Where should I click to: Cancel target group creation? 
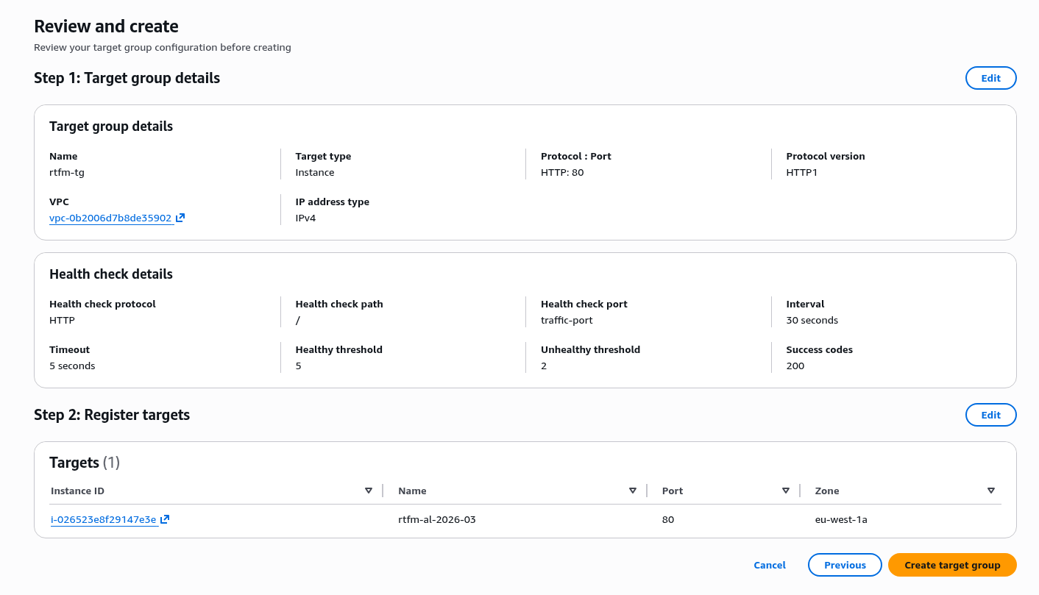point(770,565)
